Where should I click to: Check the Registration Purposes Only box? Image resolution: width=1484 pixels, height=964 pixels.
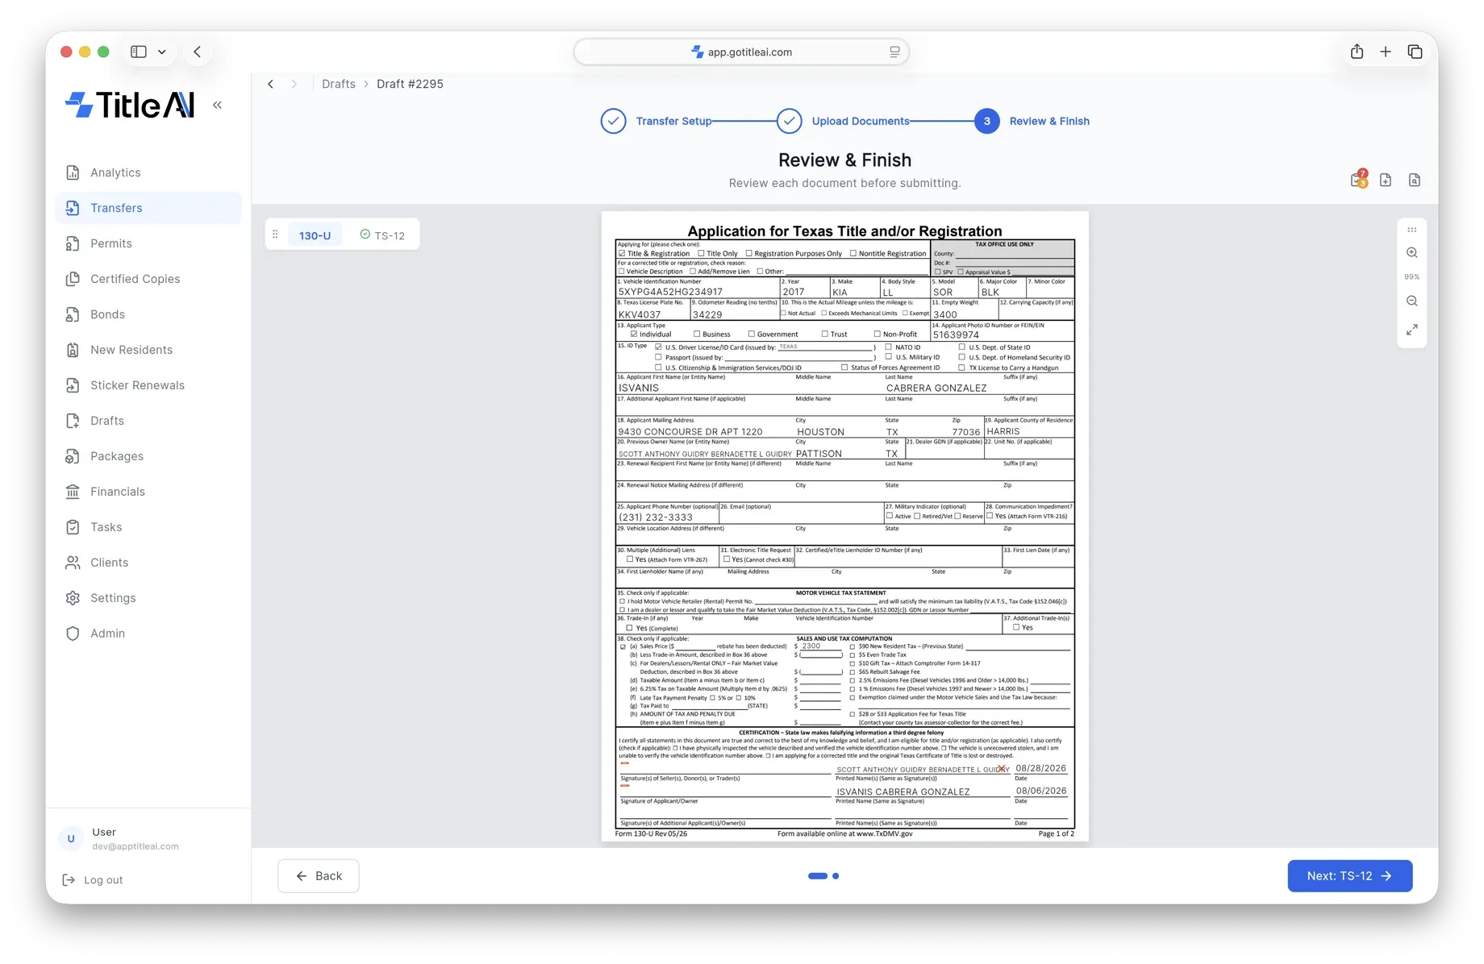click(749, 253)
